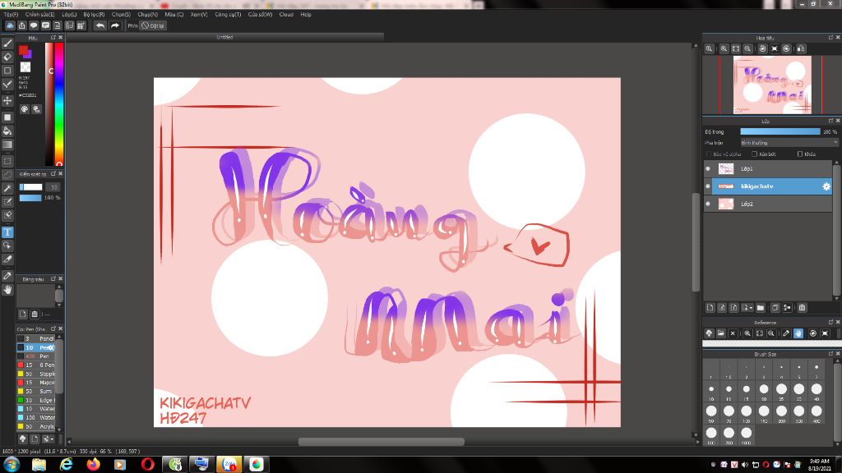This screenshot has width=842, height=473.
Task: Open Opera from the taskbar
Action: tap(148, 465)
